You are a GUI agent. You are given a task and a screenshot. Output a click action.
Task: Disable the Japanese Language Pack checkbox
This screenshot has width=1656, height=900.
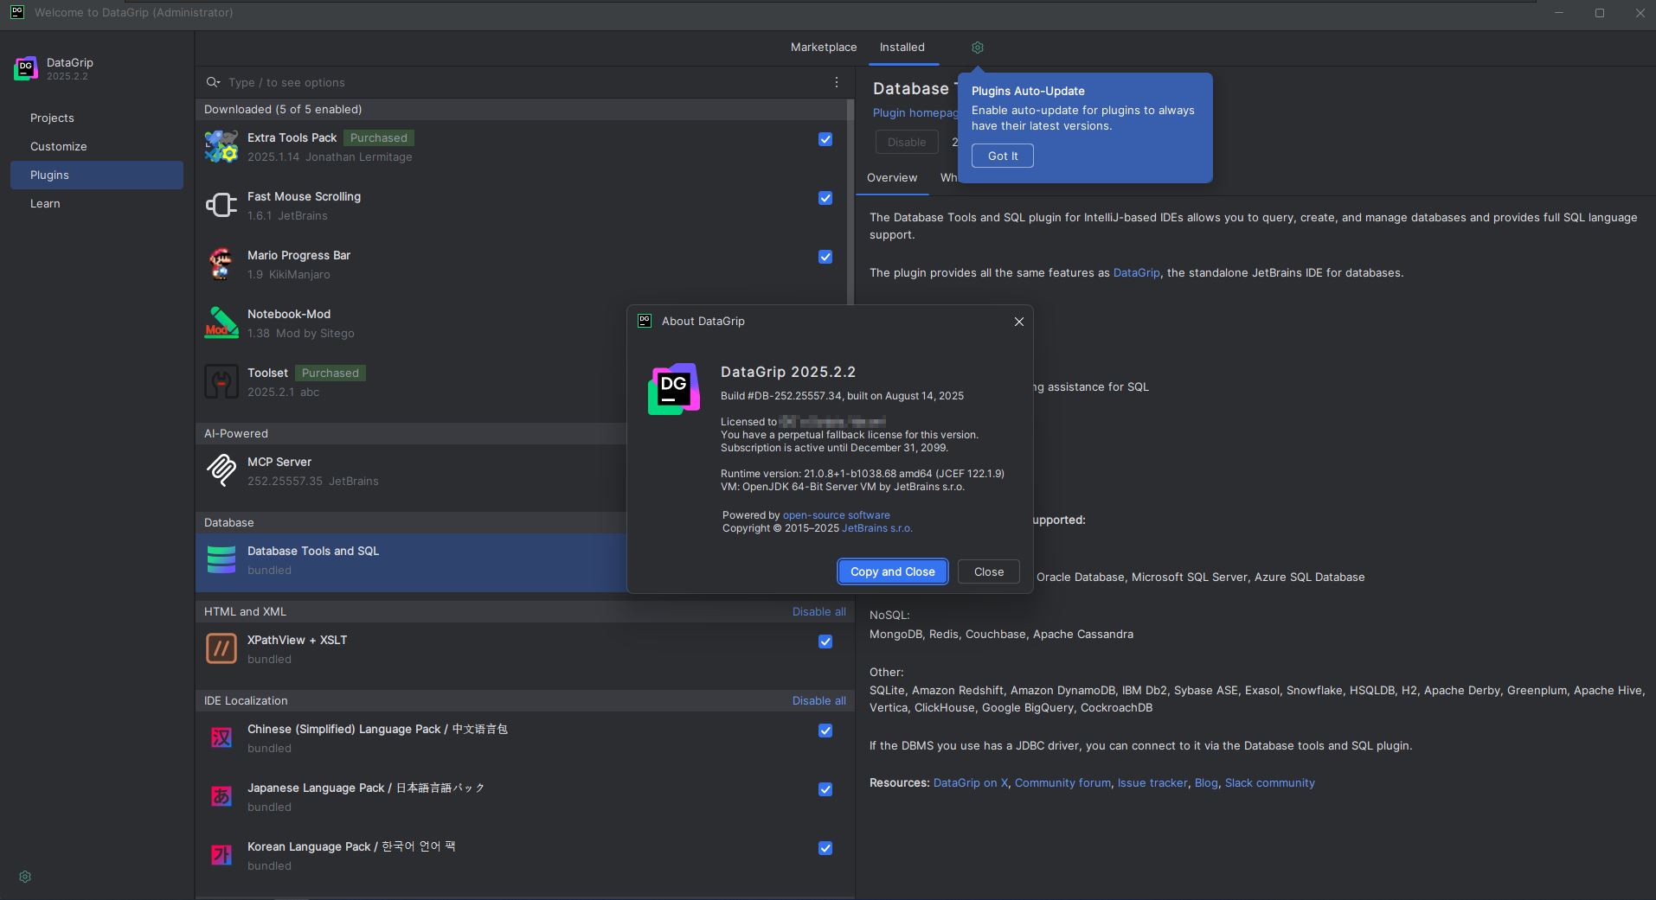825,789
